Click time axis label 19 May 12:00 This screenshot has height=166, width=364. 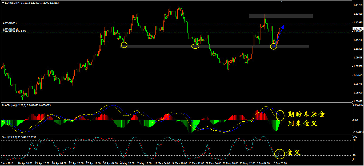point(196,163)
